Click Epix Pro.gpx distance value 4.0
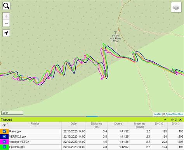 (x=105, y=147)
